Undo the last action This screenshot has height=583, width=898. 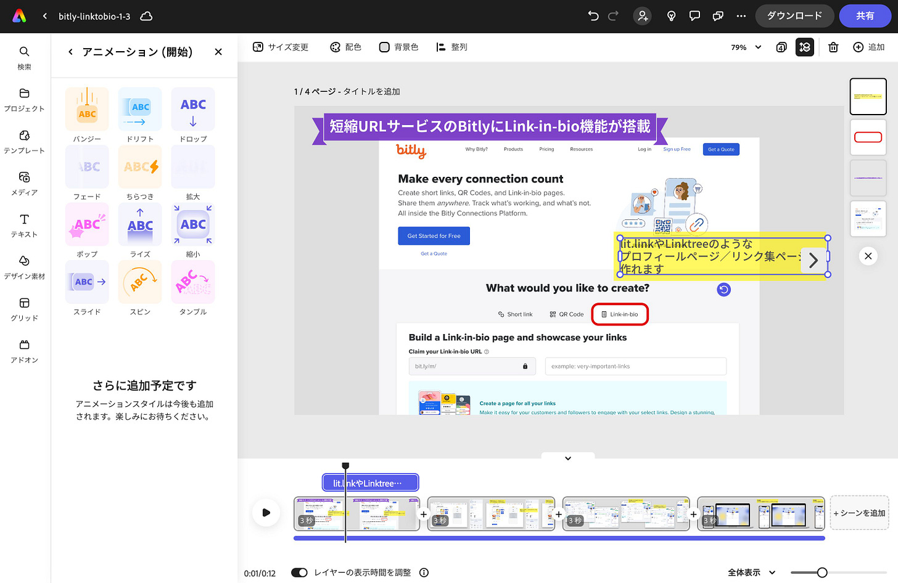[x=593, y=16]
